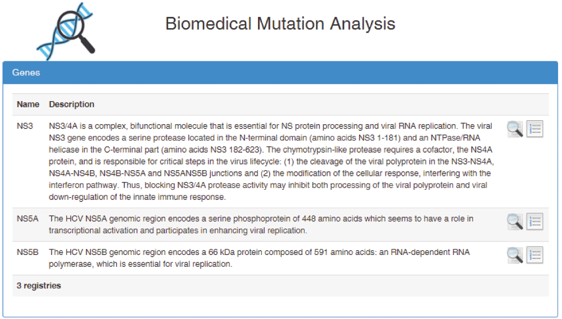
Task: Click the NS5B RNA polymerase description
Action: 259,258
